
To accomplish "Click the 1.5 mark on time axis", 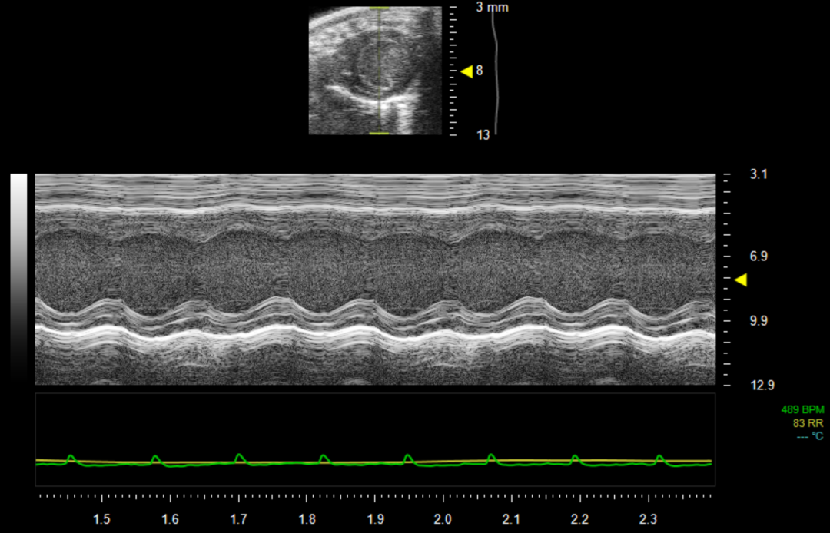I will (x=101, y=519).
